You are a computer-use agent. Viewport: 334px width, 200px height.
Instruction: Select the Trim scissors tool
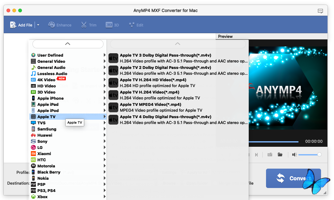pyautogui.click(x=84, y=25)
